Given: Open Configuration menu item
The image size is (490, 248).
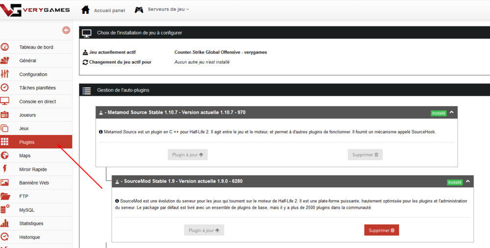Looking at the screenshot, I should pos(36,74).
